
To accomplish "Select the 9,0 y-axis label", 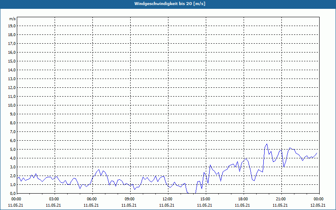I will pyautogui.click(x=13, y=114).
